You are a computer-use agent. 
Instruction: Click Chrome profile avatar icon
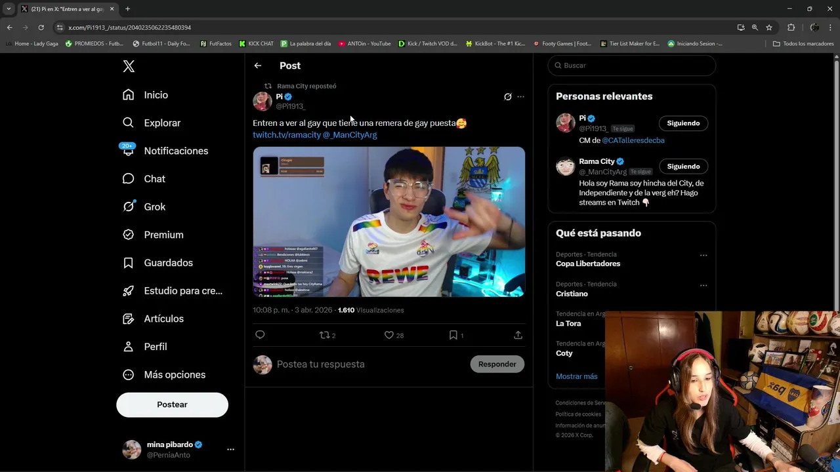point(814,28)
